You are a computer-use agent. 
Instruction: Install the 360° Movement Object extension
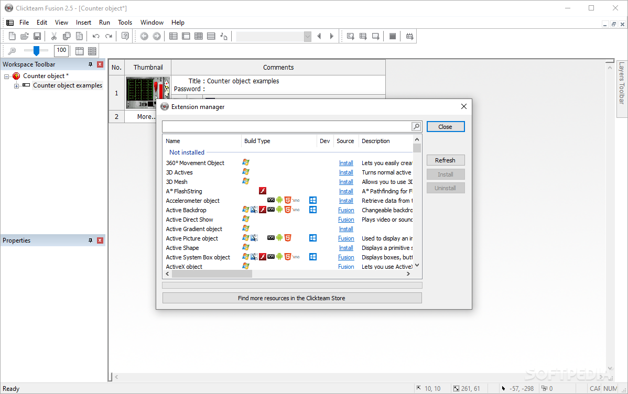346,163
